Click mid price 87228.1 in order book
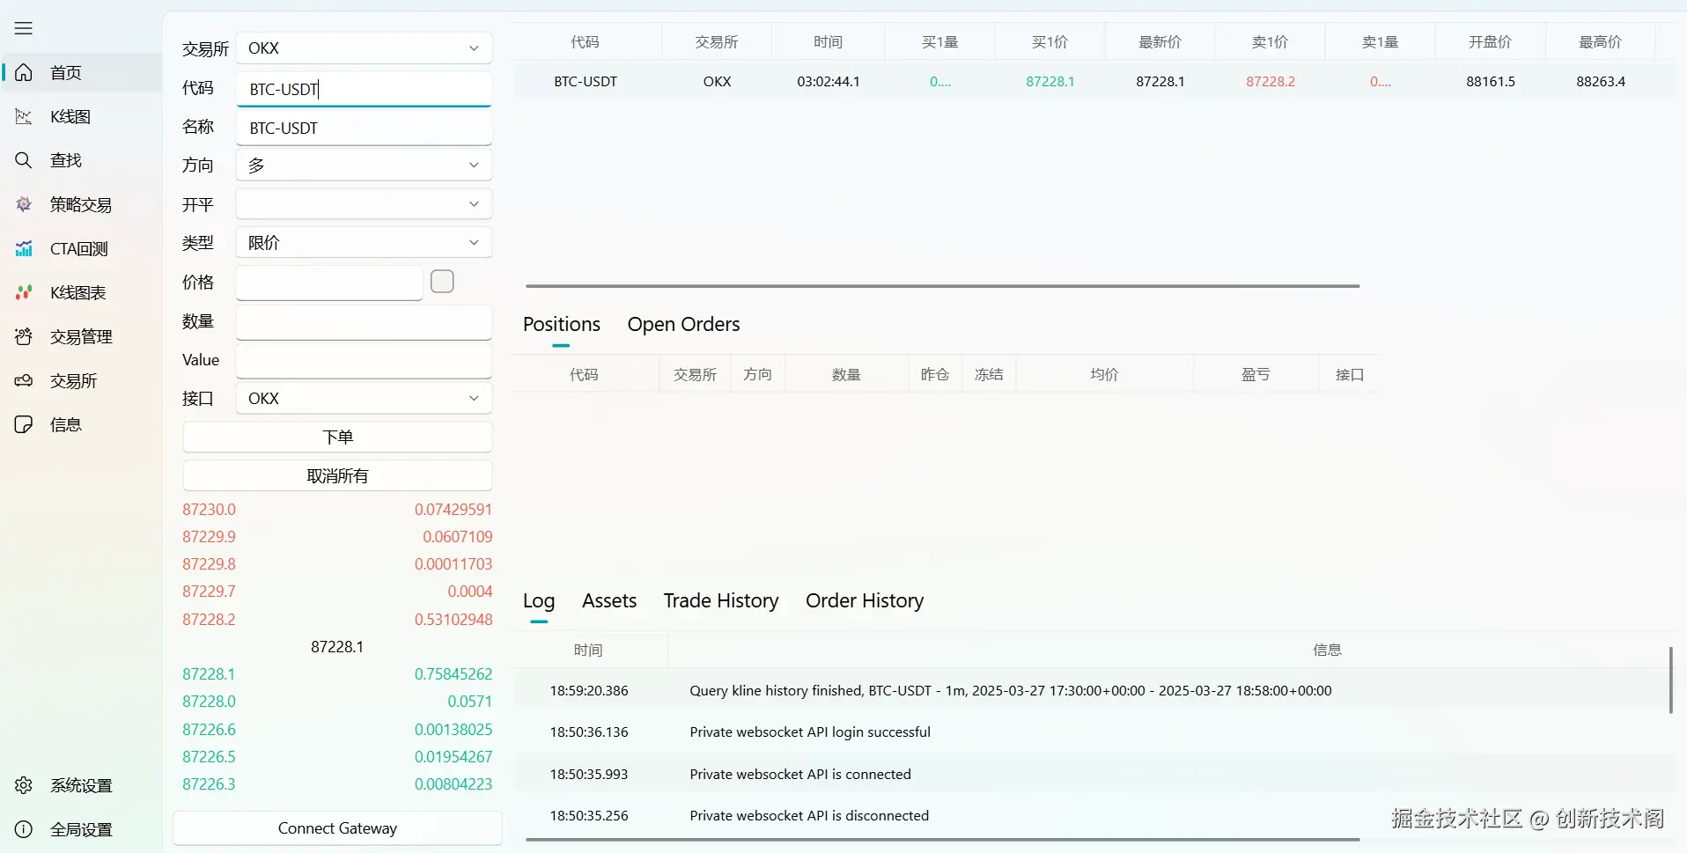1687x853 pixels. point(337,647)
